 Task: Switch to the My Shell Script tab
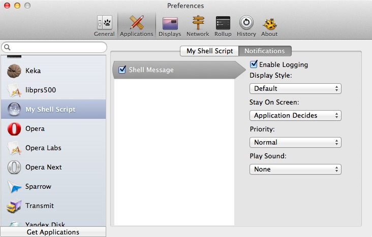pyautogui.click(x=209, y=51)
